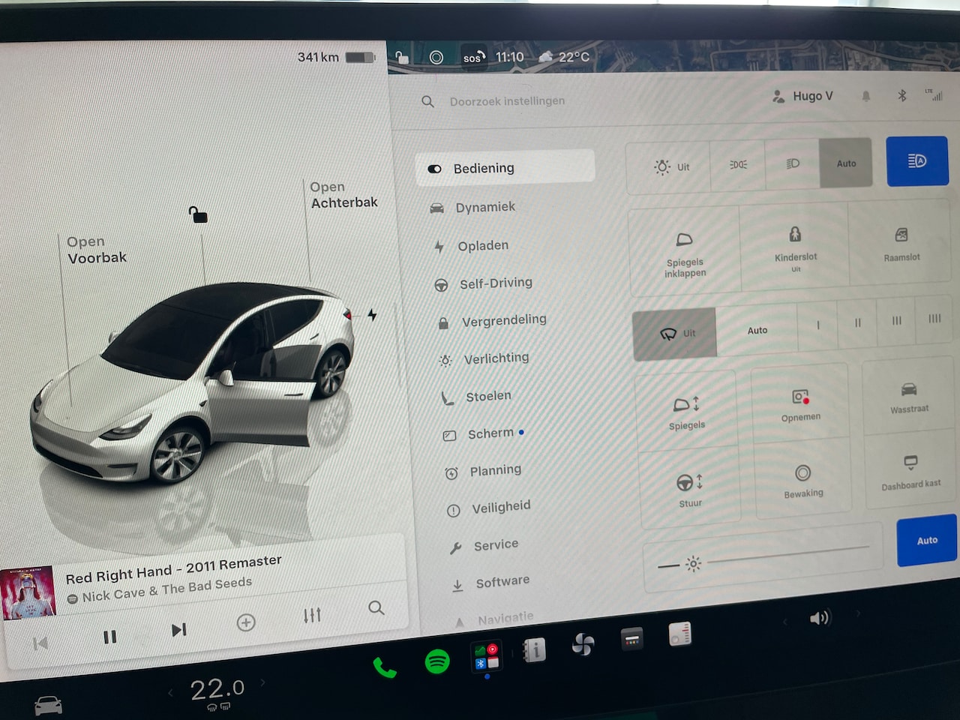960x720 pixels.
Task: Set wipers to Uit
Action: 675,334
